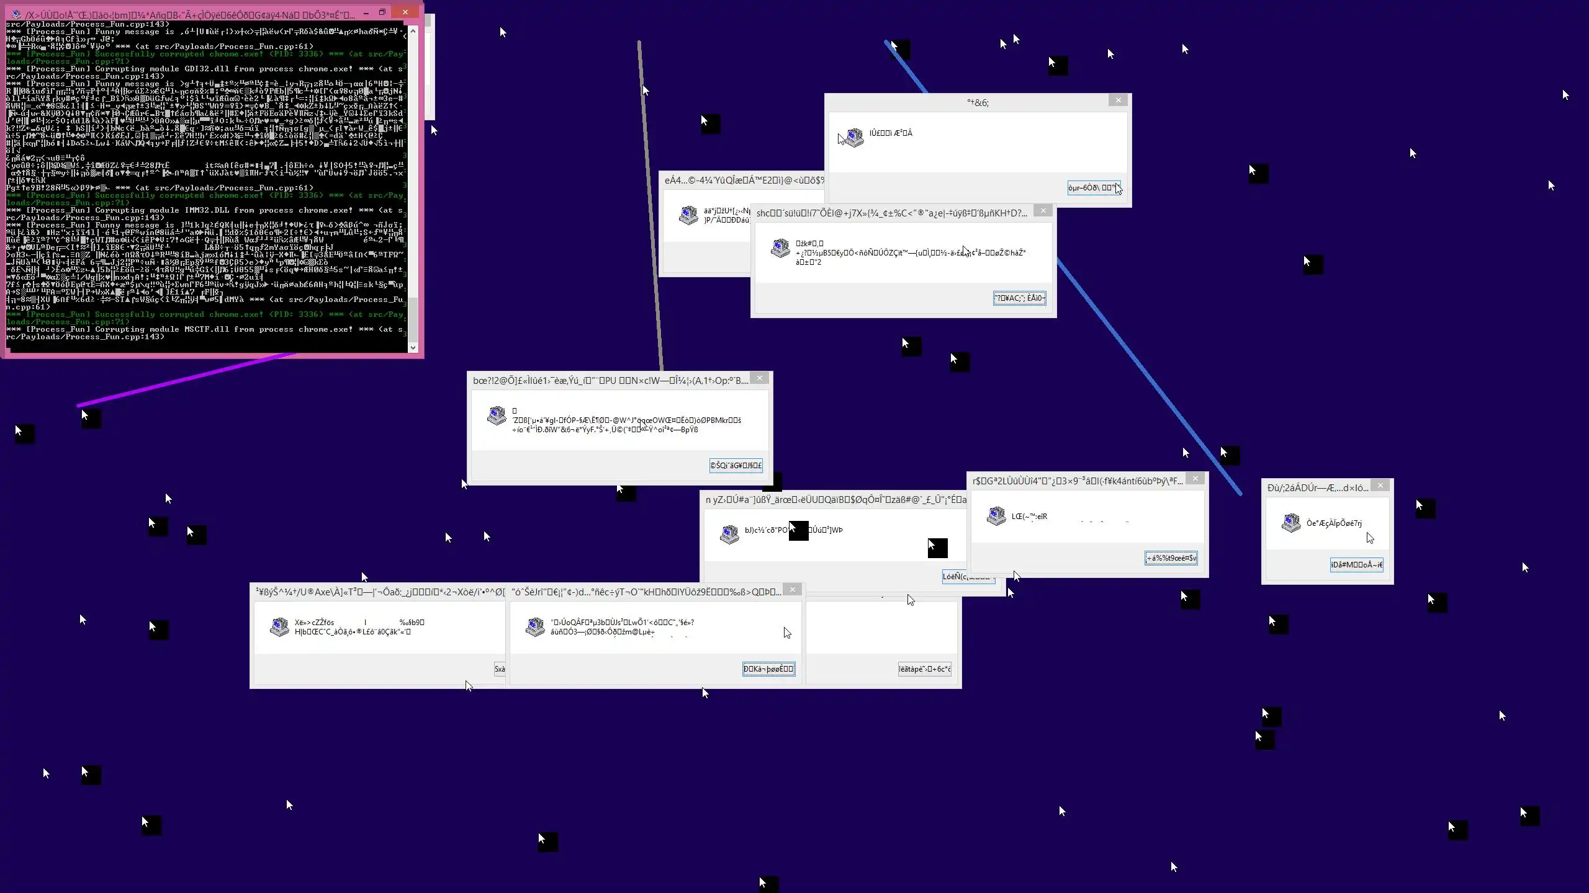1589x893 pixels.
Task: Click the computer icon in the 'bœ?!2@' dialog
Action: coord(497,415)
